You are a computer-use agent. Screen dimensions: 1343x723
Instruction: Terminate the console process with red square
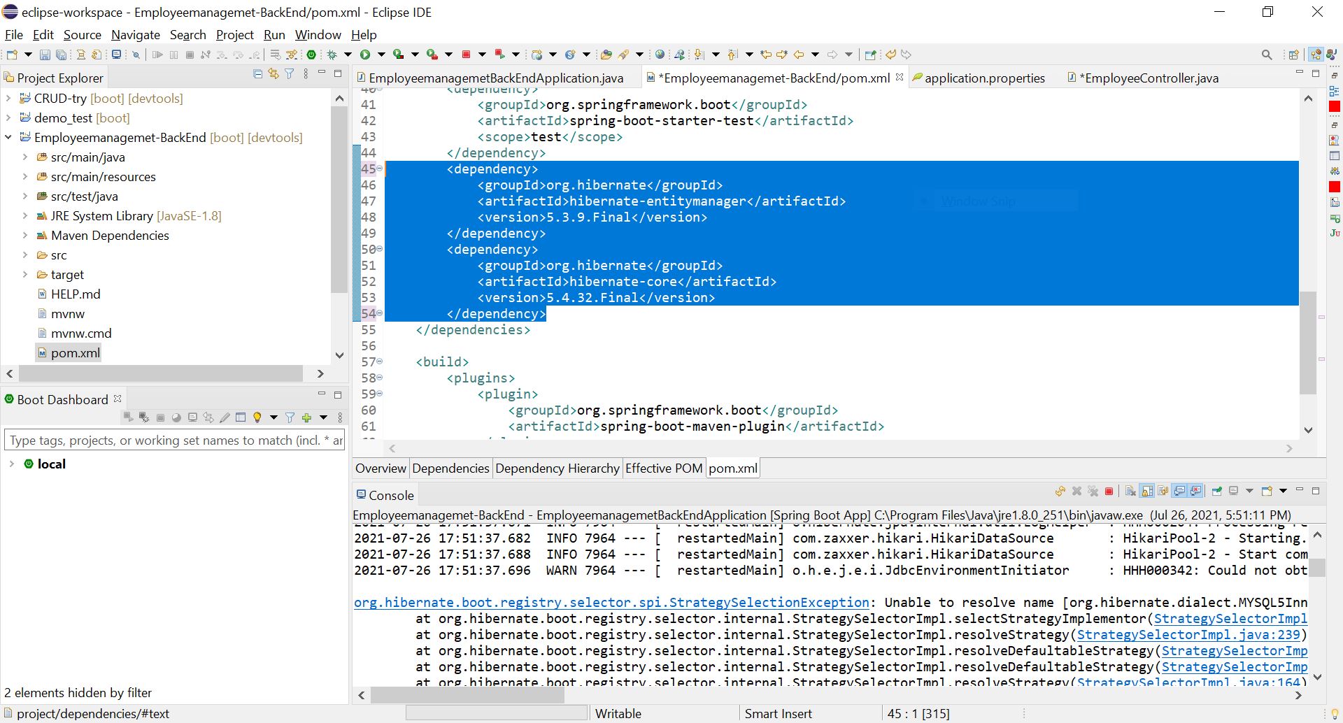tap(1109, 492)
